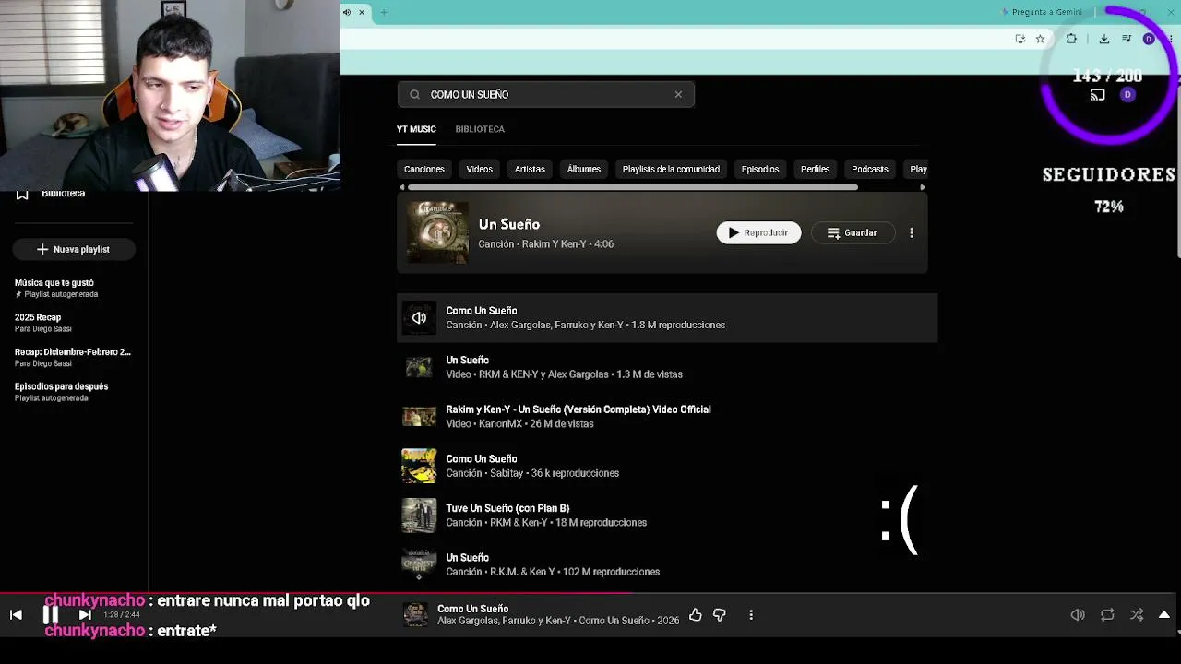Click the left arrow of the filter scrollbar
This screenshot has width=1181, height=664.
pos(401,187)
